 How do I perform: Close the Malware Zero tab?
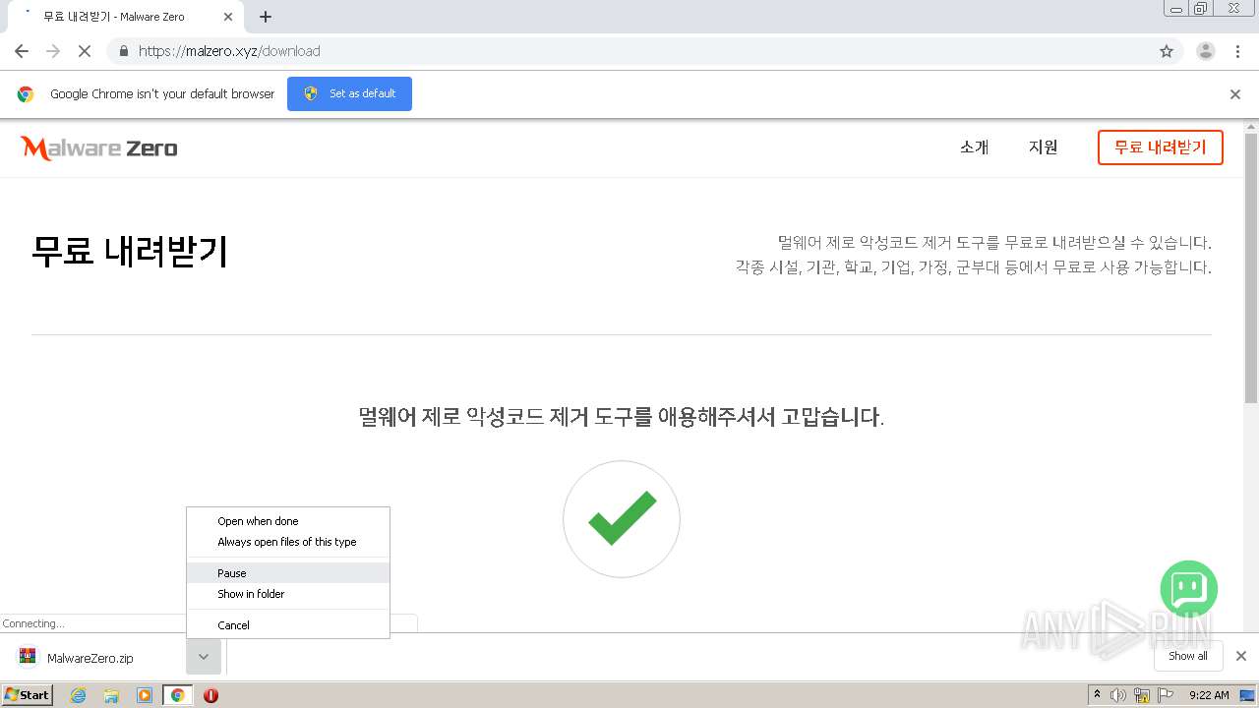coord(228,17)
